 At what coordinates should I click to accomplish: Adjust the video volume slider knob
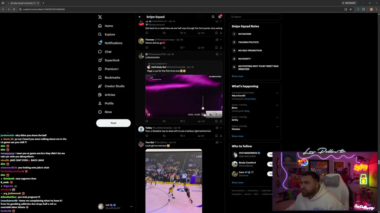point(203,108)
